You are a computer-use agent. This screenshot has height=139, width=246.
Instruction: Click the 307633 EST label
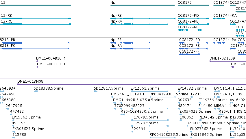pyautogui.click(x=184, y=100)
